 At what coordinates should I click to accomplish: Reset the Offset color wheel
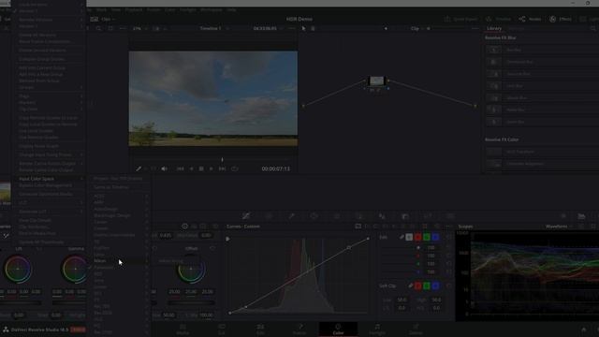(212, 248)
